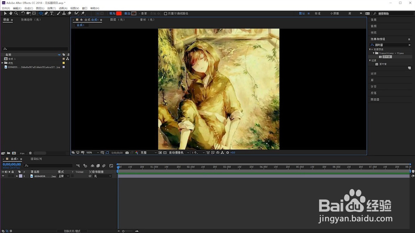The image size is (415, 233).
Task: Enable the Bezier path checkbox
Action: (x=166, y=14)
